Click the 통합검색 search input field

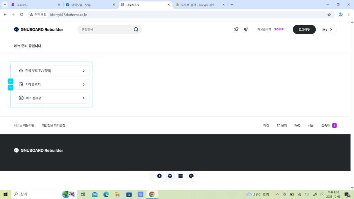(x=105, y=30)
